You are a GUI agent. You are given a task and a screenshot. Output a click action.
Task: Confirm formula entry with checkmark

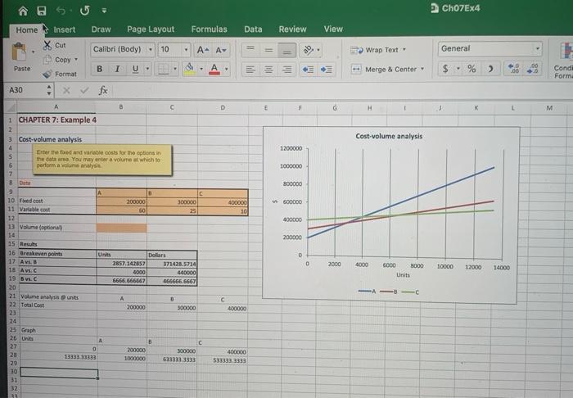[84, 90]
